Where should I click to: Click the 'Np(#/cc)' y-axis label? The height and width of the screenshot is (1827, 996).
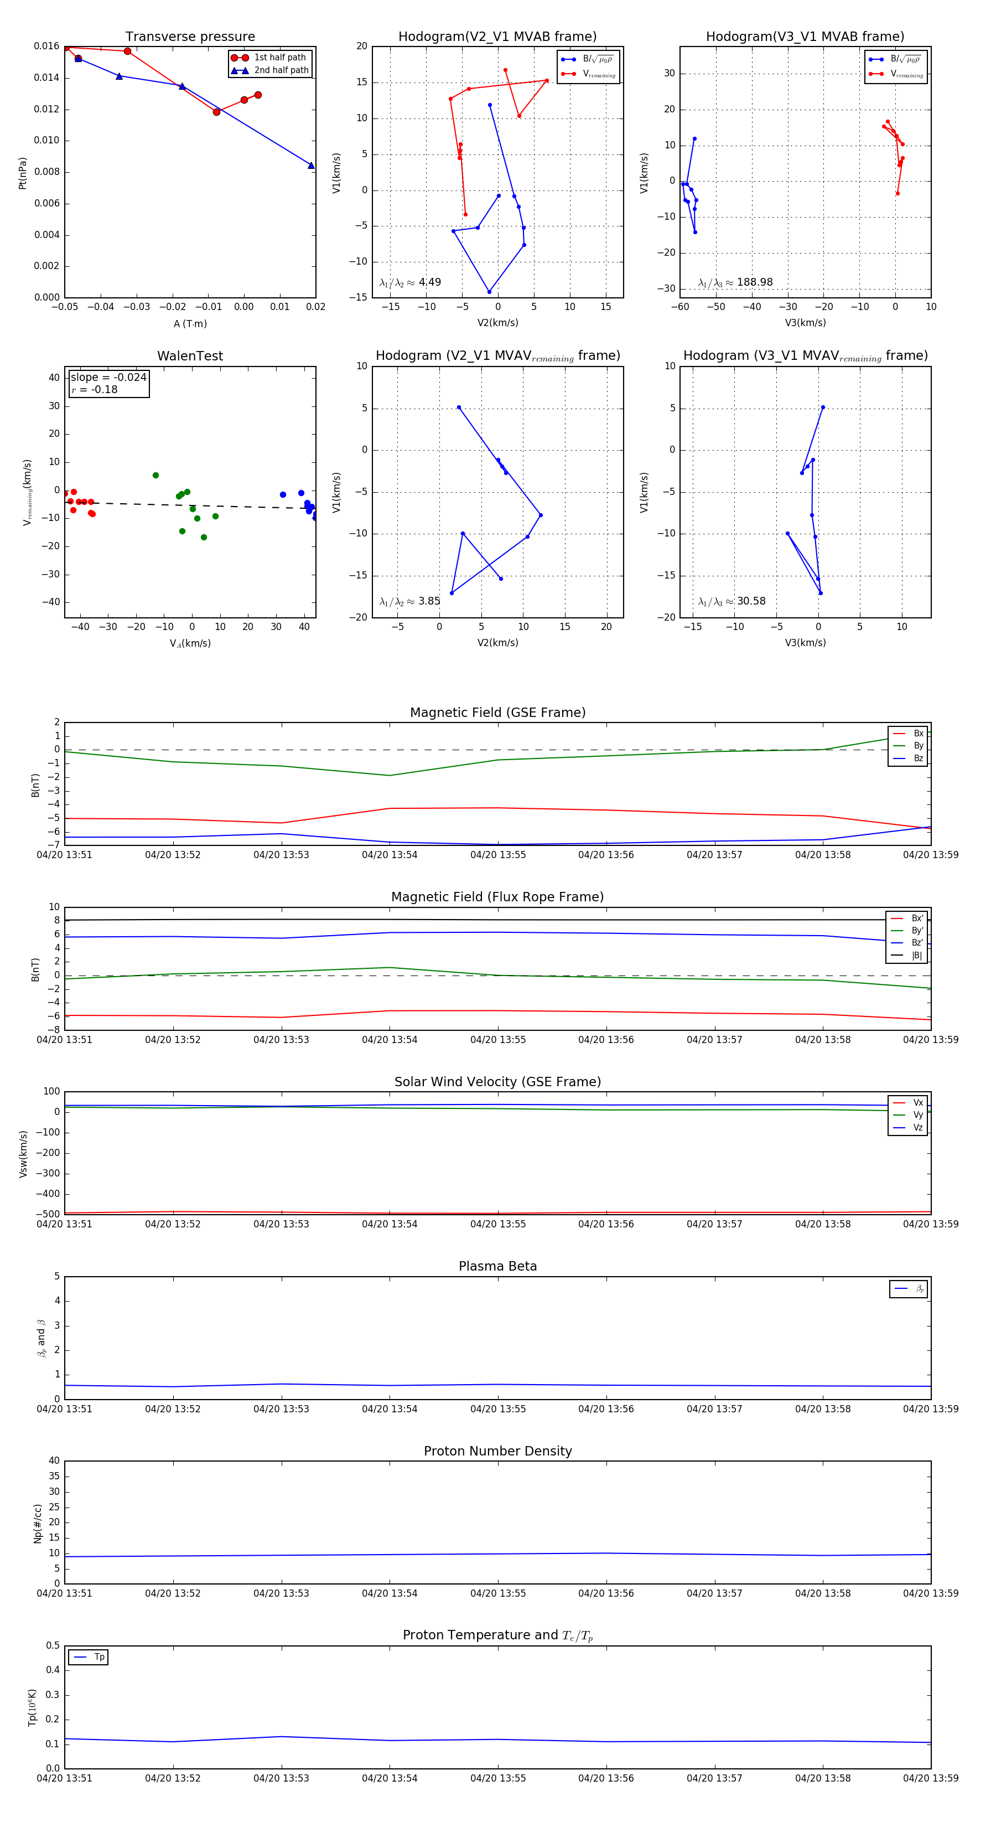tap(38, 1524)
